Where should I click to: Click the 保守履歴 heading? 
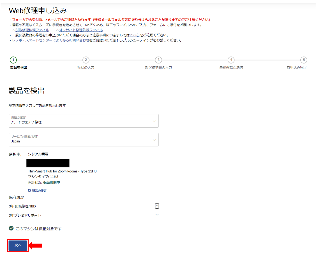[17, 197]
